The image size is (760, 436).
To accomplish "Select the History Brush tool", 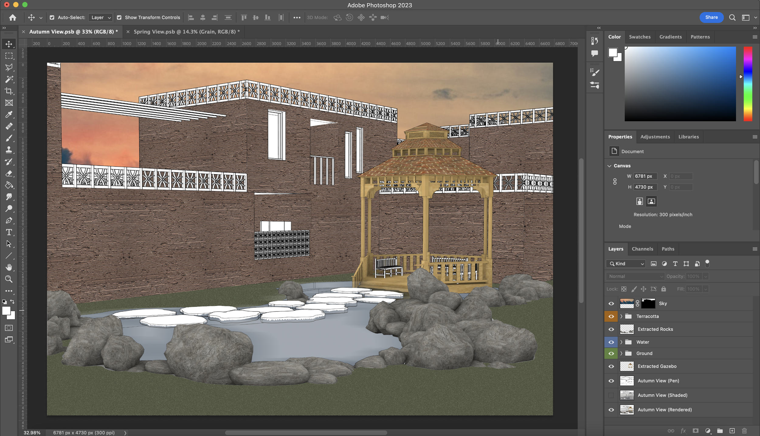I will (x=9, y=162).
